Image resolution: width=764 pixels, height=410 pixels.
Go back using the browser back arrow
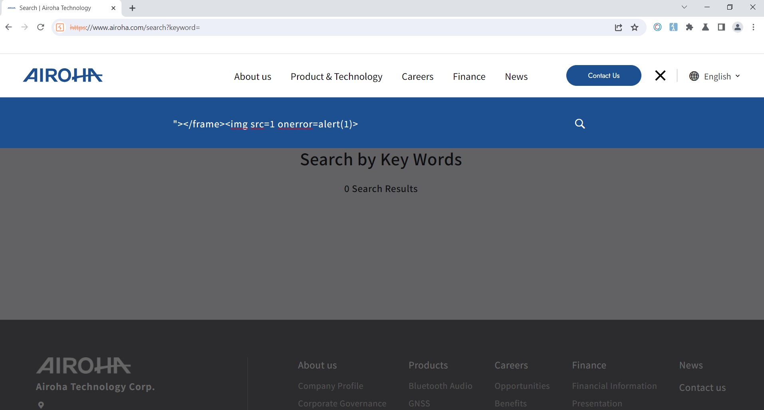point(9,27)
